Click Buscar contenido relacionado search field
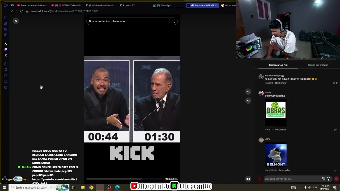340x191 pixels. pyautogui.click(x=127, y=21)
